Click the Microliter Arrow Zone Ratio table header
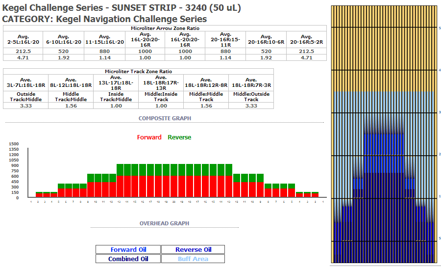Viewport: 441px width, 269px height. coord(165,28)
